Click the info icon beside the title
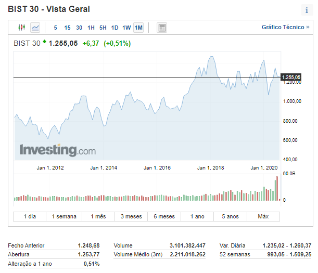 [306, 10]
